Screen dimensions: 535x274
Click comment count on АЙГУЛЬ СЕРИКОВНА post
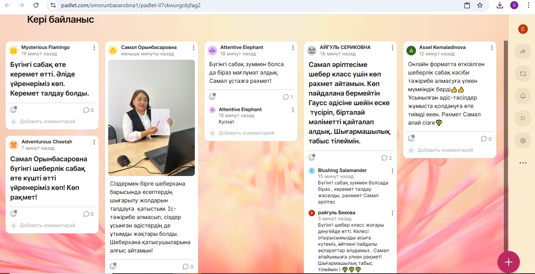pos(387,158)
